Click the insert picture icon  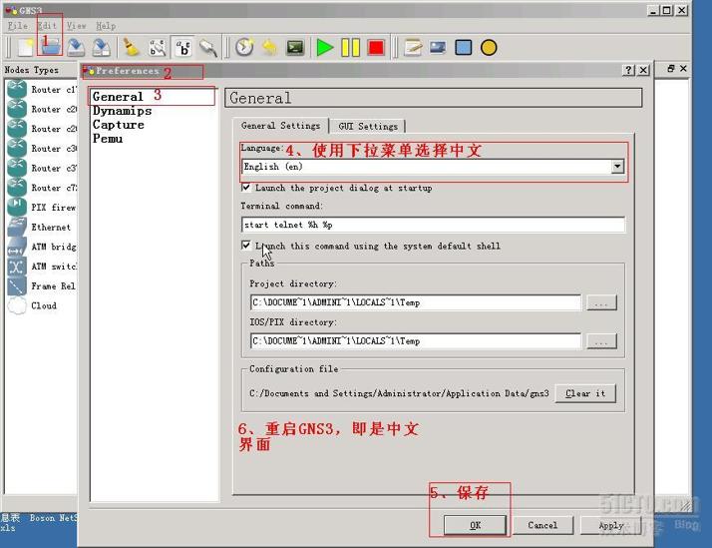click(x=438, y=47)
